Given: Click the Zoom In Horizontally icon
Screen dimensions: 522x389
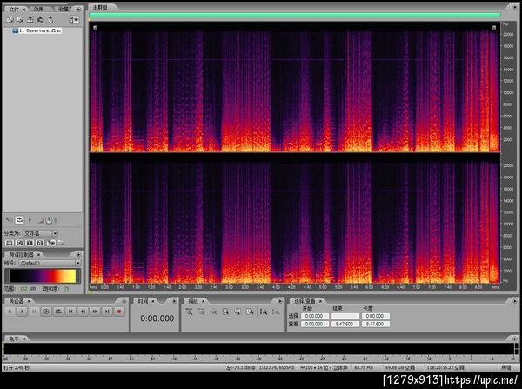Looking at the screenshot, I should point(189,312).
